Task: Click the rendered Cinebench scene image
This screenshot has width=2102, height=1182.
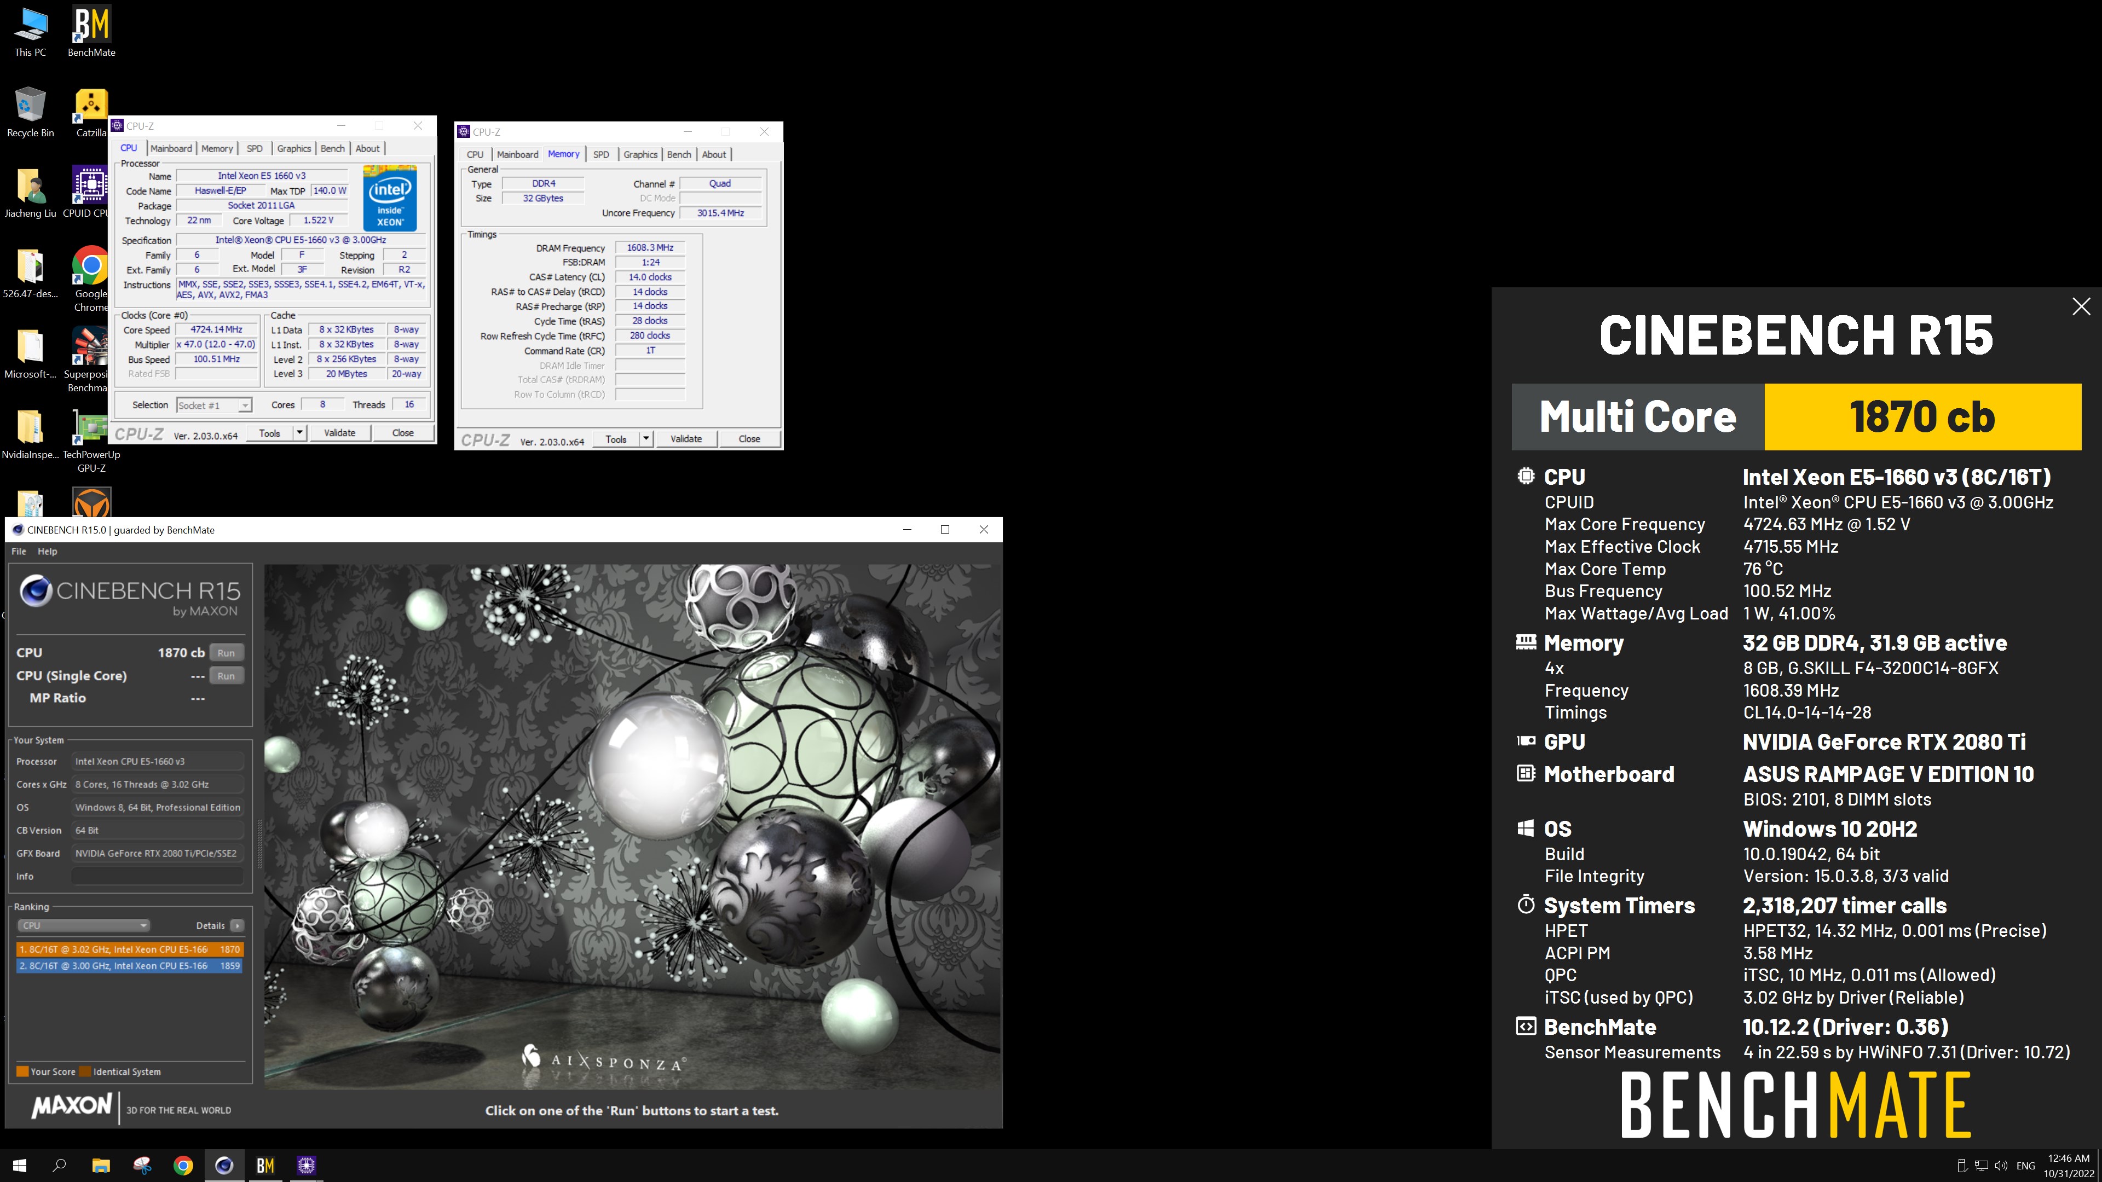Action: click(632, 826)
